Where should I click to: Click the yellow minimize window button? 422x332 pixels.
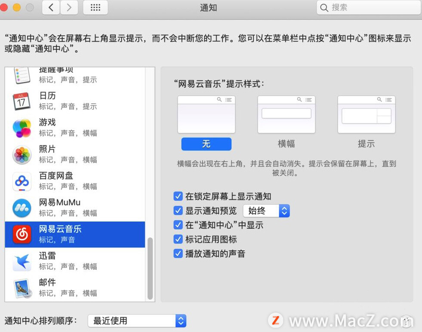[x=17, y=7]
